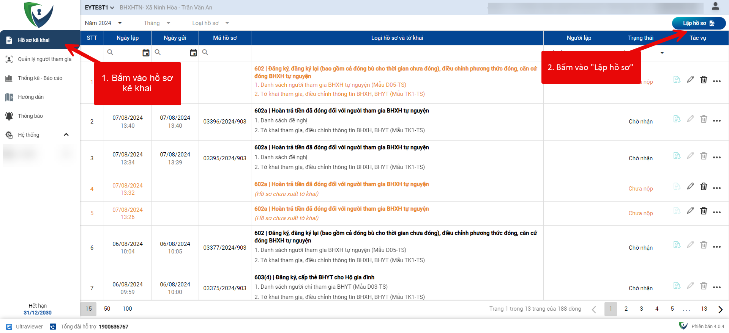Open the EYTEST1 account switcher

(x=99, y=8)
